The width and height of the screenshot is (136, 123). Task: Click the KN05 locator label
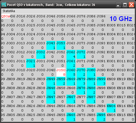(x=111, y=115)
